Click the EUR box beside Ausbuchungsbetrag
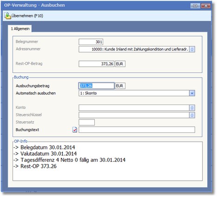217x197 pixels. coord(120,86)
